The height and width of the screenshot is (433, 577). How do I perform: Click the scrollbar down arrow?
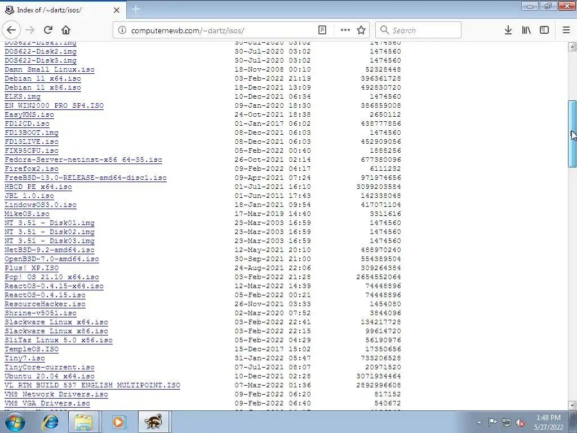[572, 405]
